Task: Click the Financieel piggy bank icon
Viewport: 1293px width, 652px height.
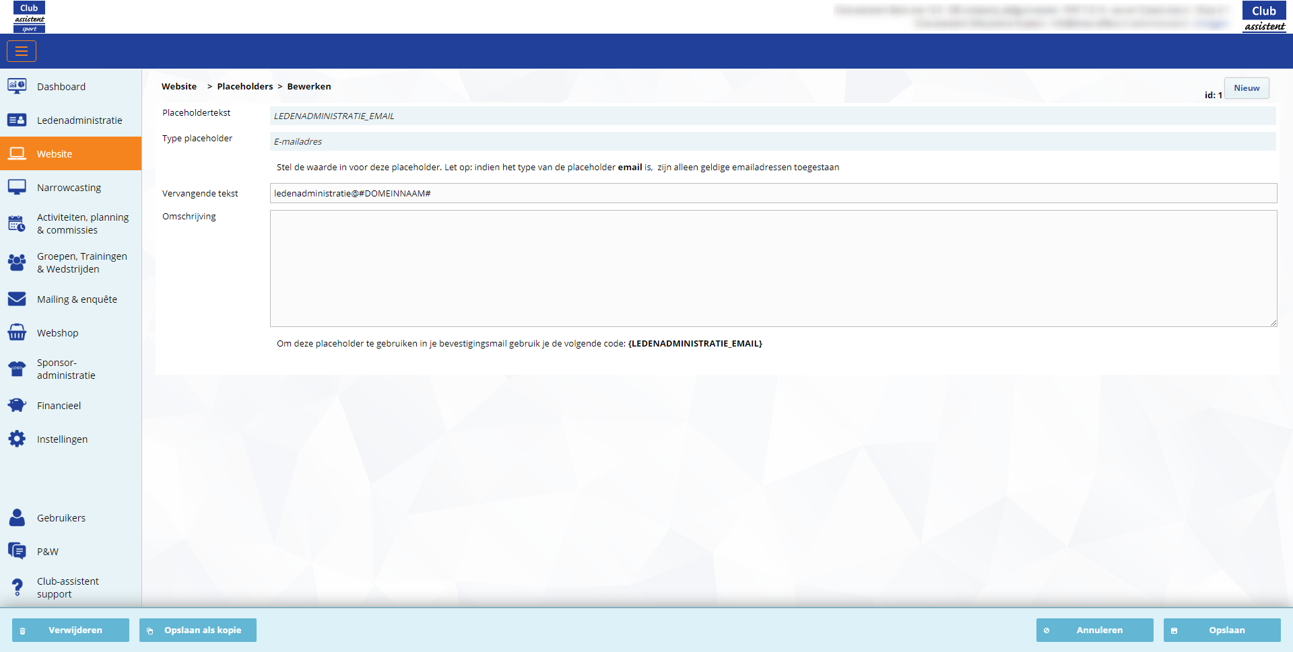Action: (17, 405)
